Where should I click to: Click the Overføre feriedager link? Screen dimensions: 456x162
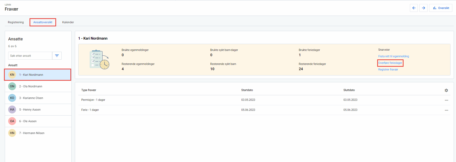390,63
